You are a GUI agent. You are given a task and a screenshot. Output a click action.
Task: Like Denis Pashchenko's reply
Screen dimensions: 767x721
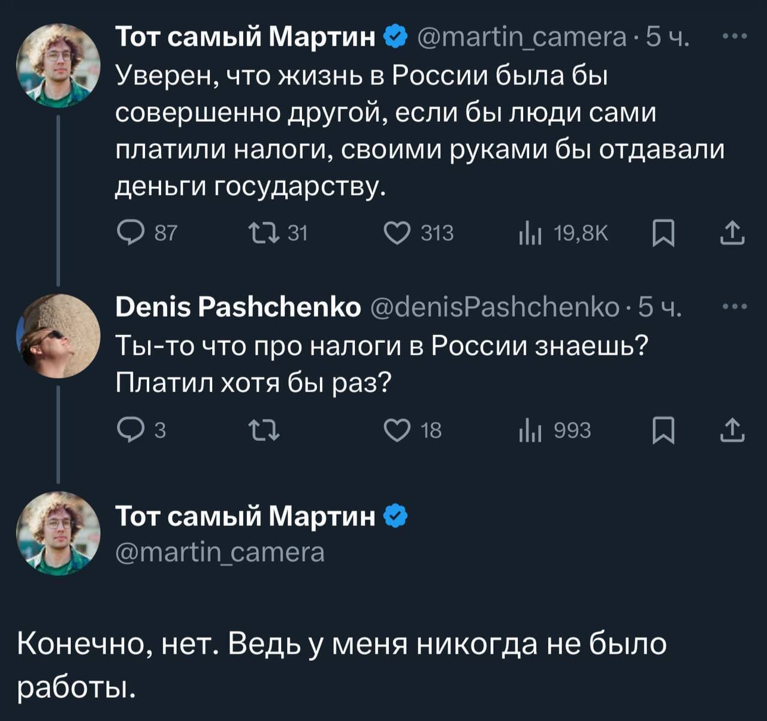[396, 430]
